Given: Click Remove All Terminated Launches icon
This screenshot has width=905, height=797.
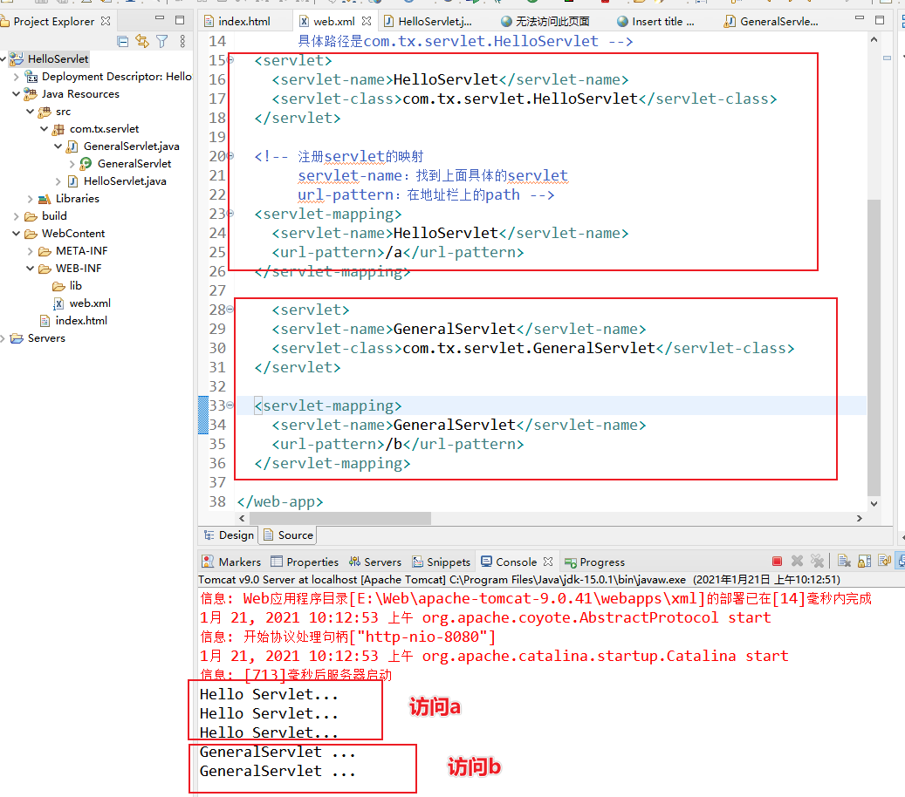Looking at the screenshot, I should click(x=817, y=561).
